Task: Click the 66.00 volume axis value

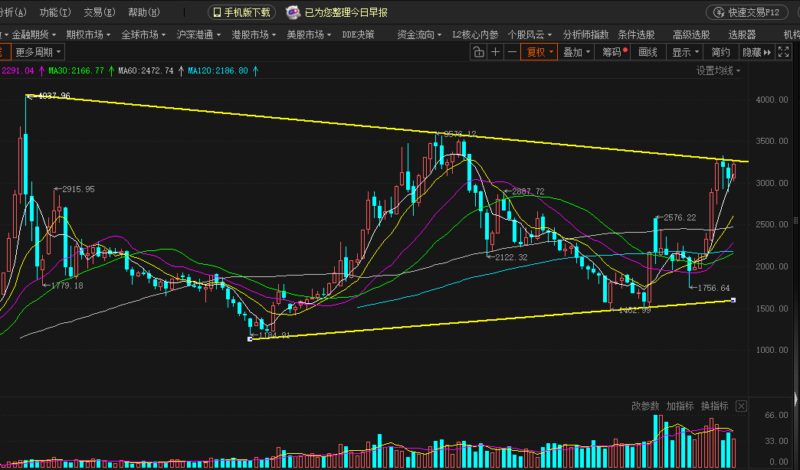Action: pos(776,415)
